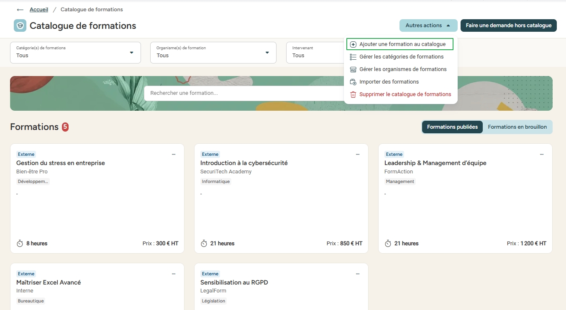Select Importer des formations
Viewport: 566px width, 310px height.
(x=400, y=82)
